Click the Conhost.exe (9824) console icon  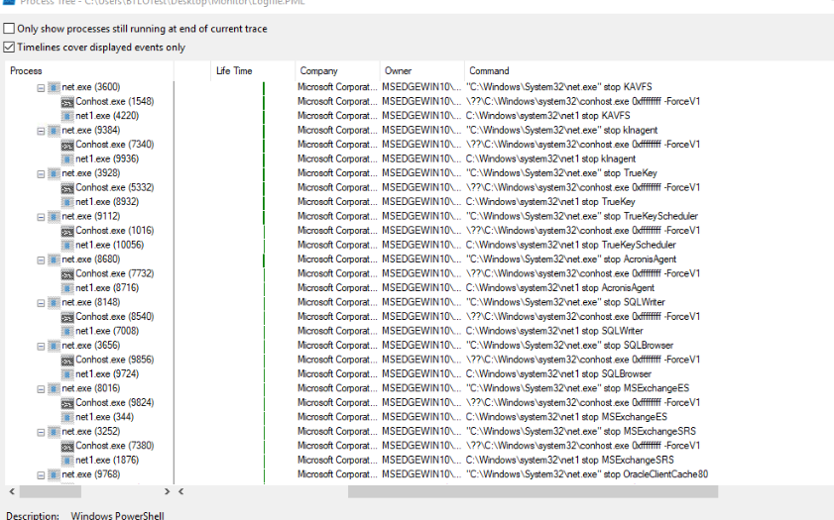tap(67, 402)
